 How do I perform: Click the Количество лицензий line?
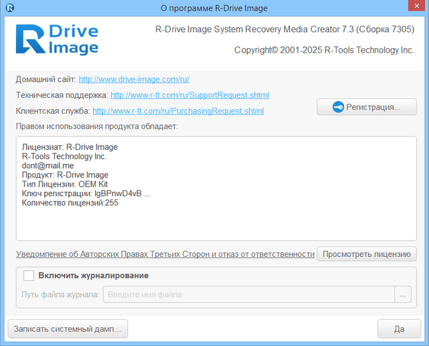pos(70,203)
